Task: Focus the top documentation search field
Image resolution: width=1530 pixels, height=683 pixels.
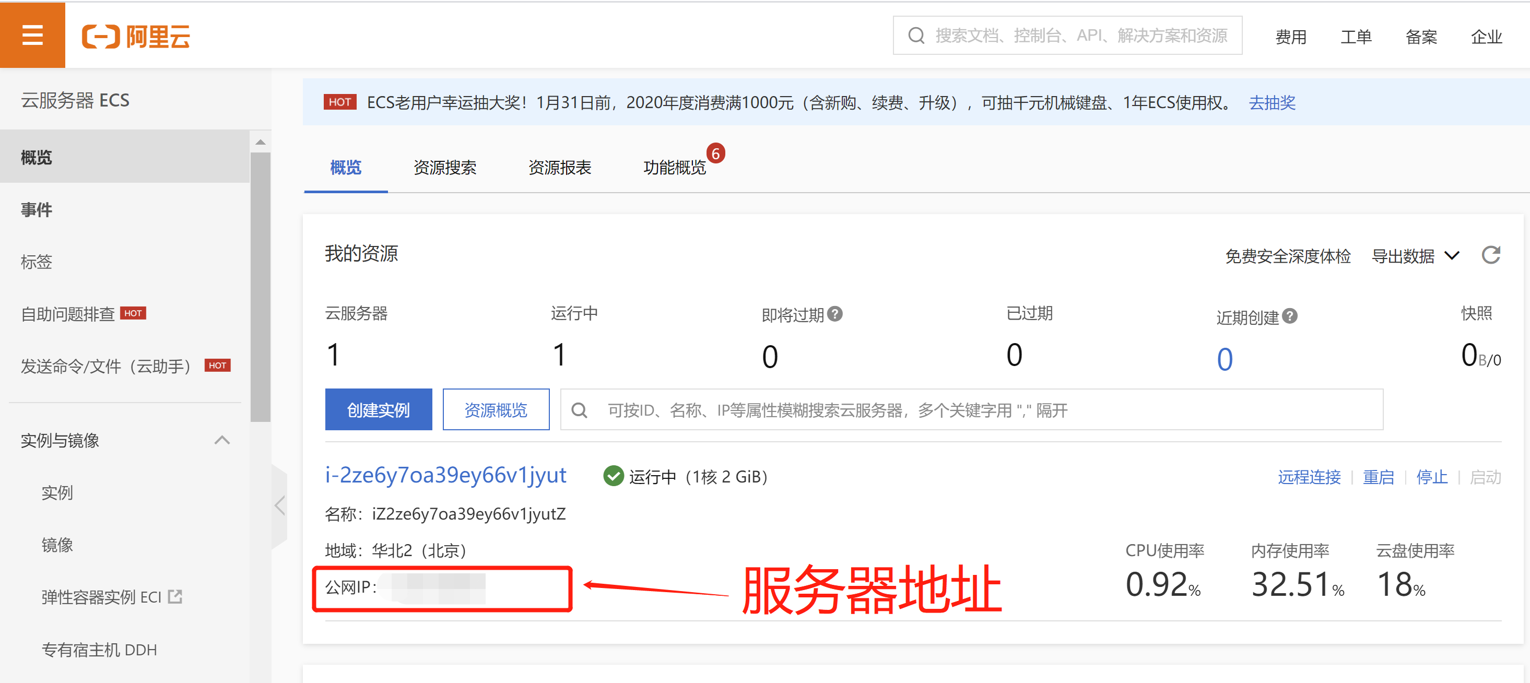Action: pos(1067,36)
